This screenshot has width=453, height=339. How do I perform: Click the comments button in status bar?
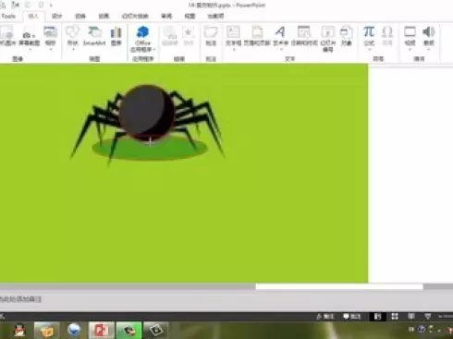pos(352,316)
